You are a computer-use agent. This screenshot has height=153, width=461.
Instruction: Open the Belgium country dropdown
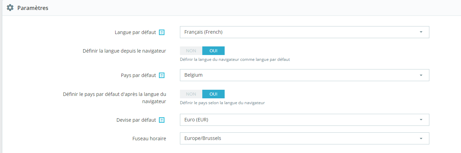tap(304, 75)
